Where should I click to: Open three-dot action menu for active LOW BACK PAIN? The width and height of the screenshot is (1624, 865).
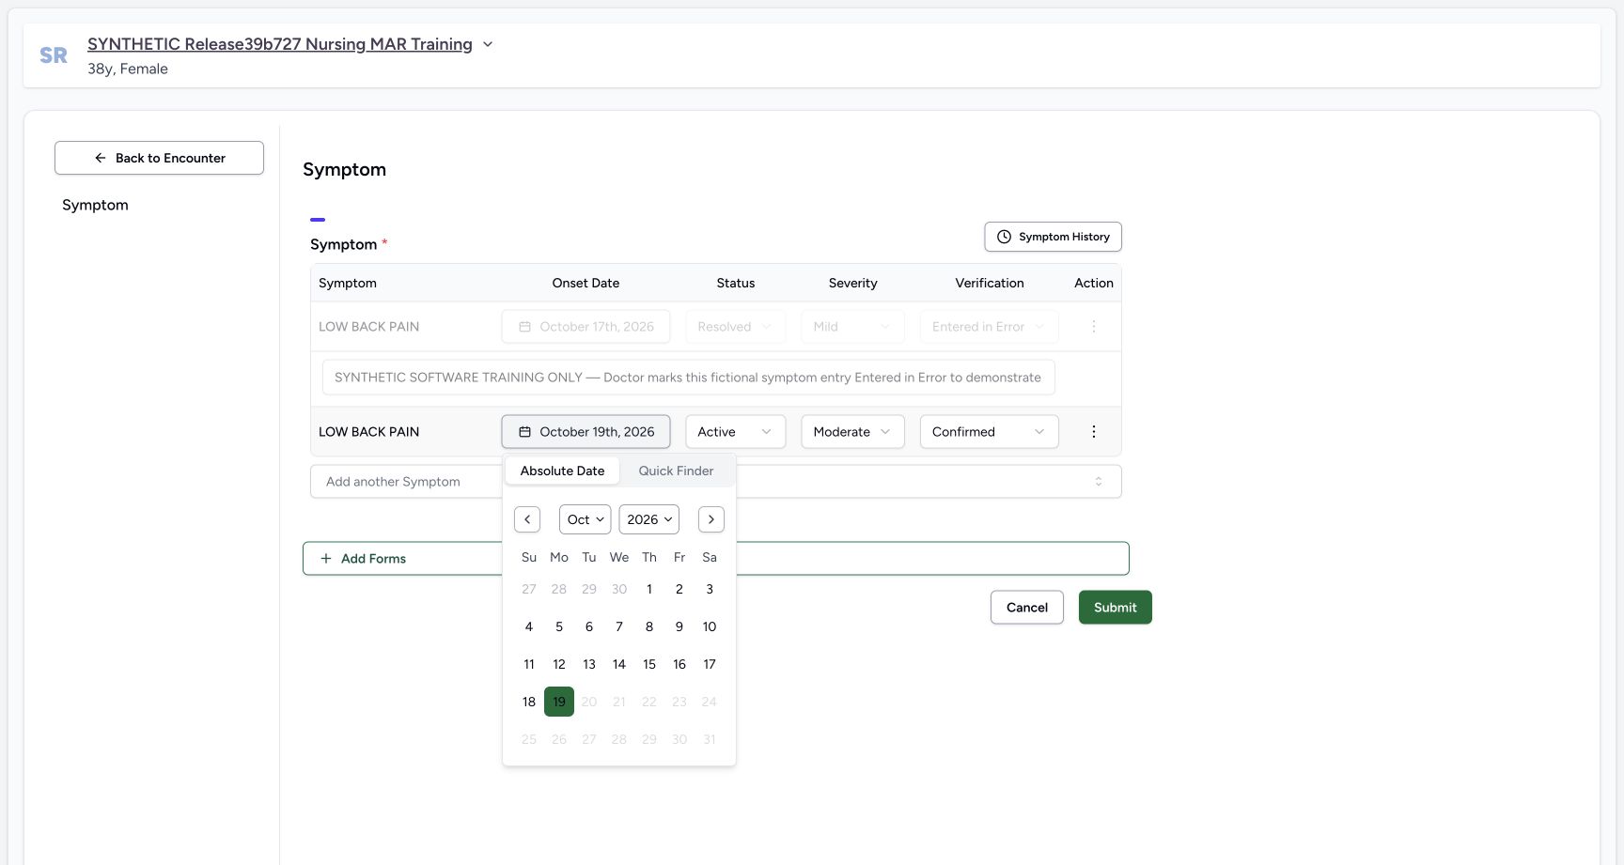(x=1093, y=432)
